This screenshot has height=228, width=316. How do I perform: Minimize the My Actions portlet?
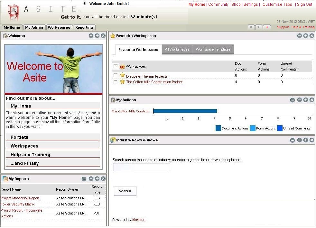tap(300, 100)
